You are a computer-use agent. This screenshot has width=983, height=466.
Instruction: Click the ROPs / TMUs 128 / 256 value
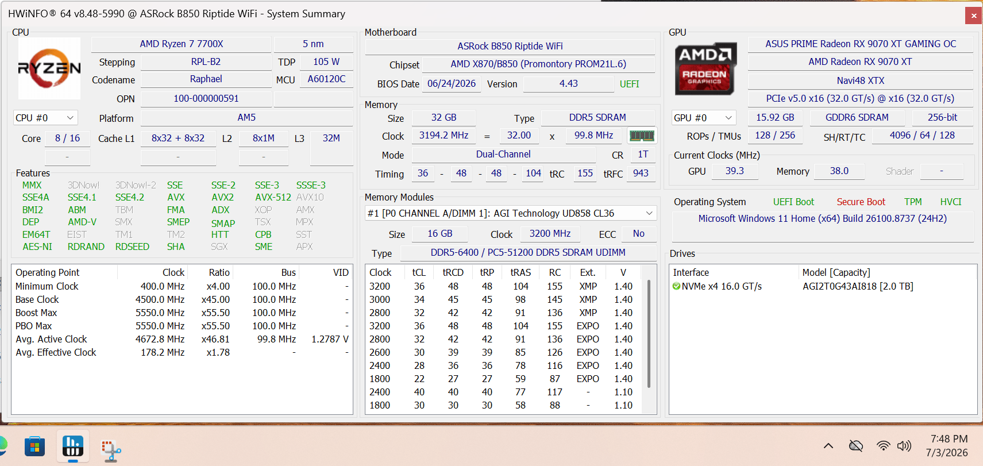point(775,136)
